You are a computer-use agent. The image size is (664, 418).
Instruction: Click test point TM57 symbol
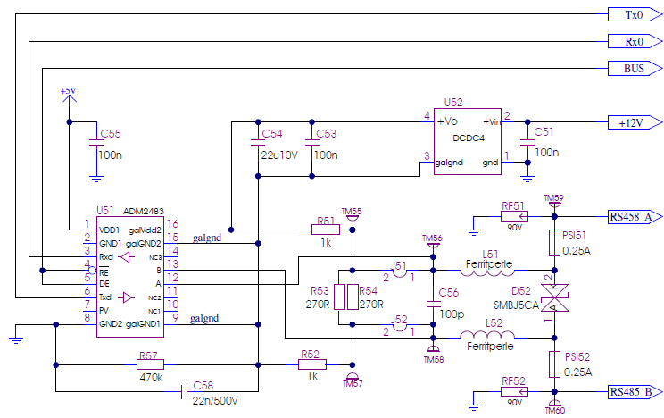[x=353, y=376]
